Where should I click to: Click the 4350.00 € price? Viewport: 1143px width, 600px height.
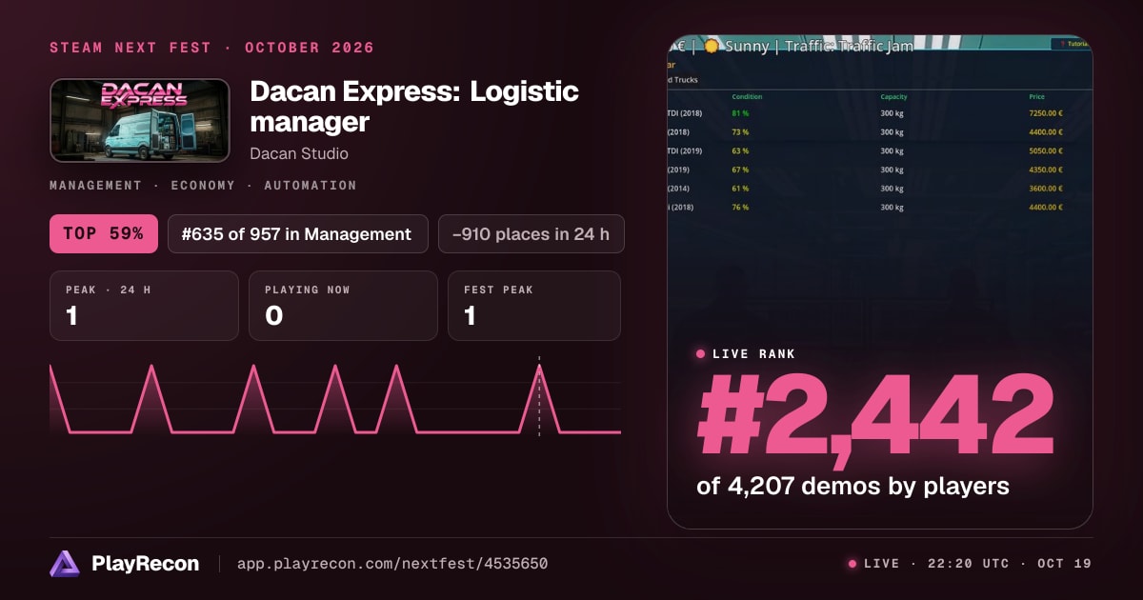point(1045,170)
